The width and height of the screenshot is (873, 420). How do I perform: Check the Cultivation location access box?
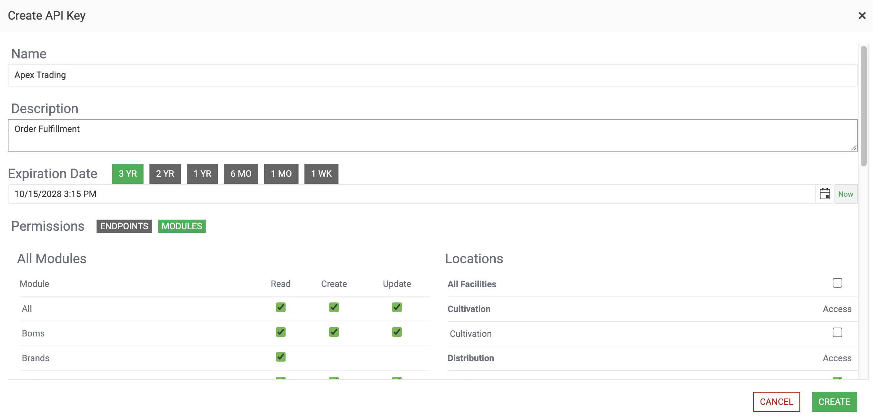point(837,332)
